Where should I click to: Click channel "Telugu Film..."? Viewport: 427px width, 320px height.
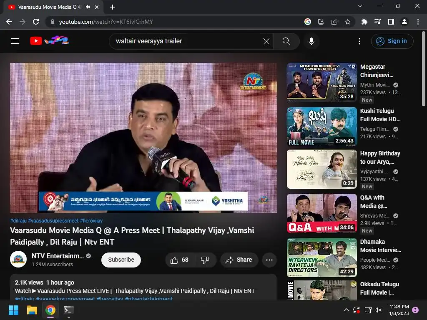(x=375, y=129)
